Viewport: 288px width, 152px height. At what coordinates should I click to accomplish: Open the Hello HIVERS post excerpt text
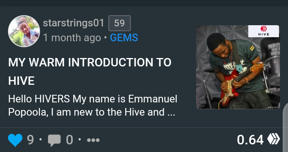click(x=93, y=106)
